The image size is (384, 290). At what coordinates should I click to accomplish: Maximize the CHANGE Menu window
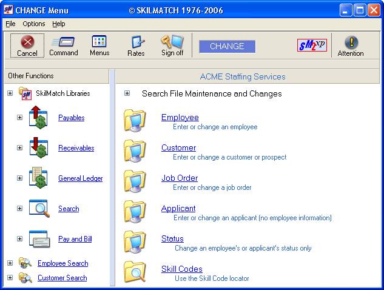(360, 10)
